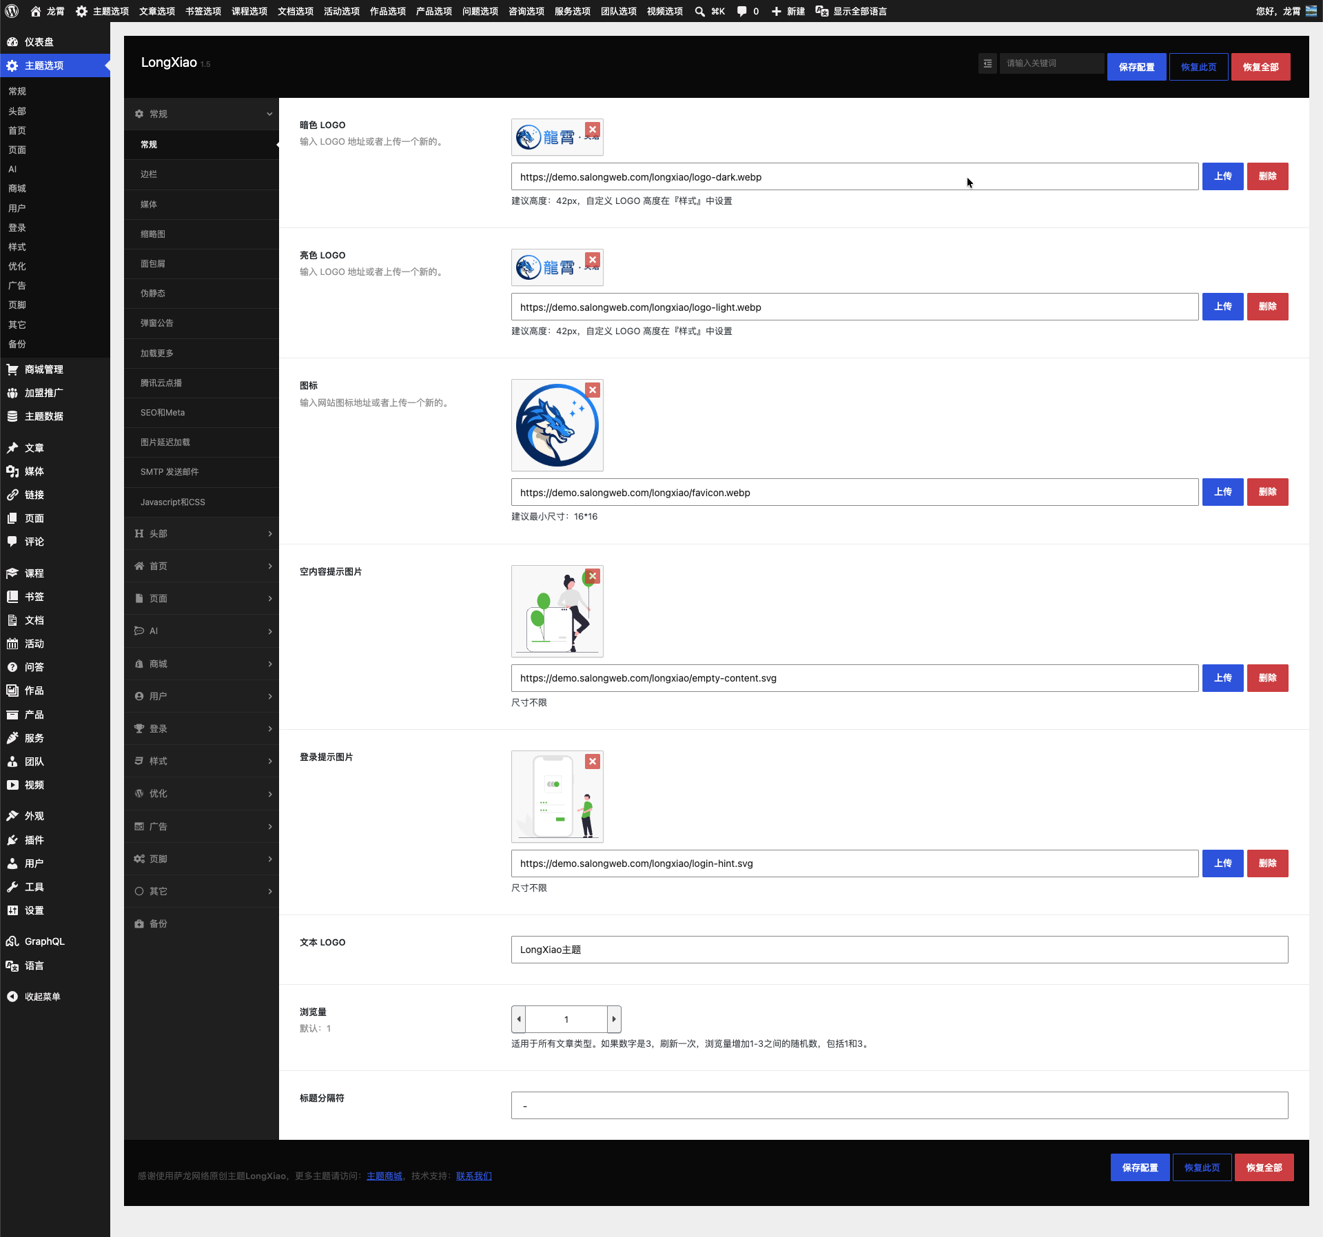Open 评论 comments menu in sidebar
1323x1237 pixels.
pyautogui.click(x=55, y=542)
